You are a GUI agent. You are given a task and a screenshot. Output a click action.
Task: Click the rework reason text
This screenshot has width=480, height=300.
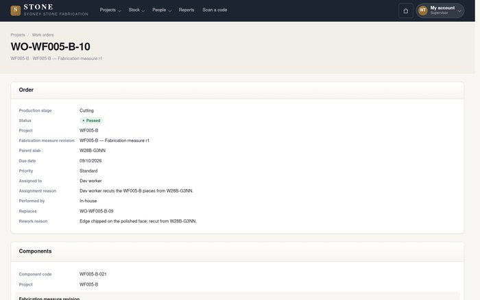pyautogui.click(x=138, y=221)
